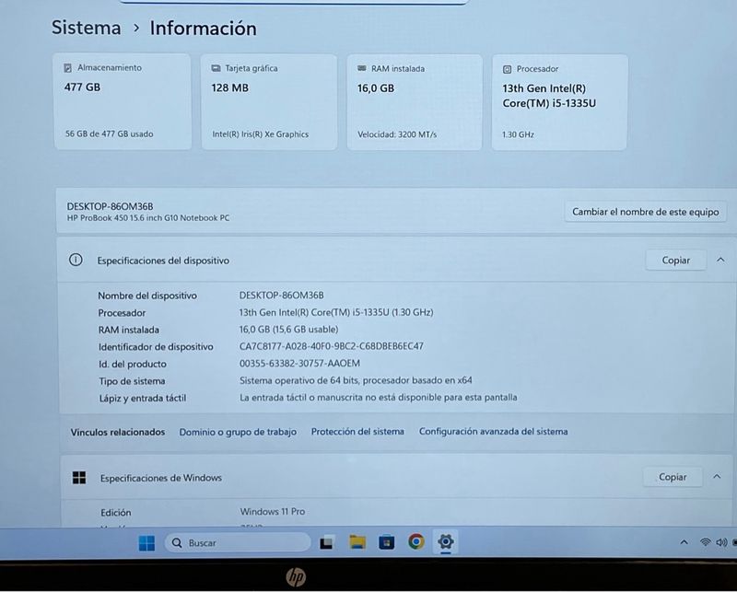
Task: Click Velocidad: 3200 MT/s text
Action: [x=397, y=134]
